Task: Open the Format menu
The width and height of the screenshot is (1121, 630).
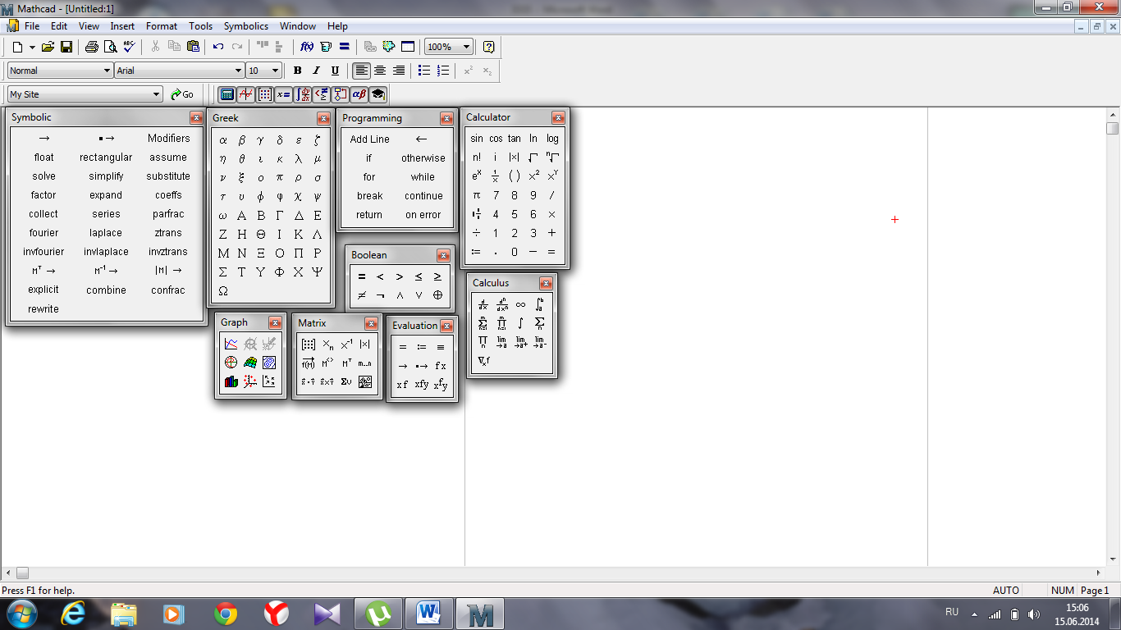Action: pos(162,26)
